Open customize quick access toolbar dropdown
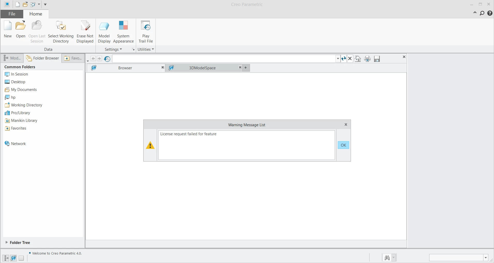Viewport: 494px width, 263px height. coord(45,4)
